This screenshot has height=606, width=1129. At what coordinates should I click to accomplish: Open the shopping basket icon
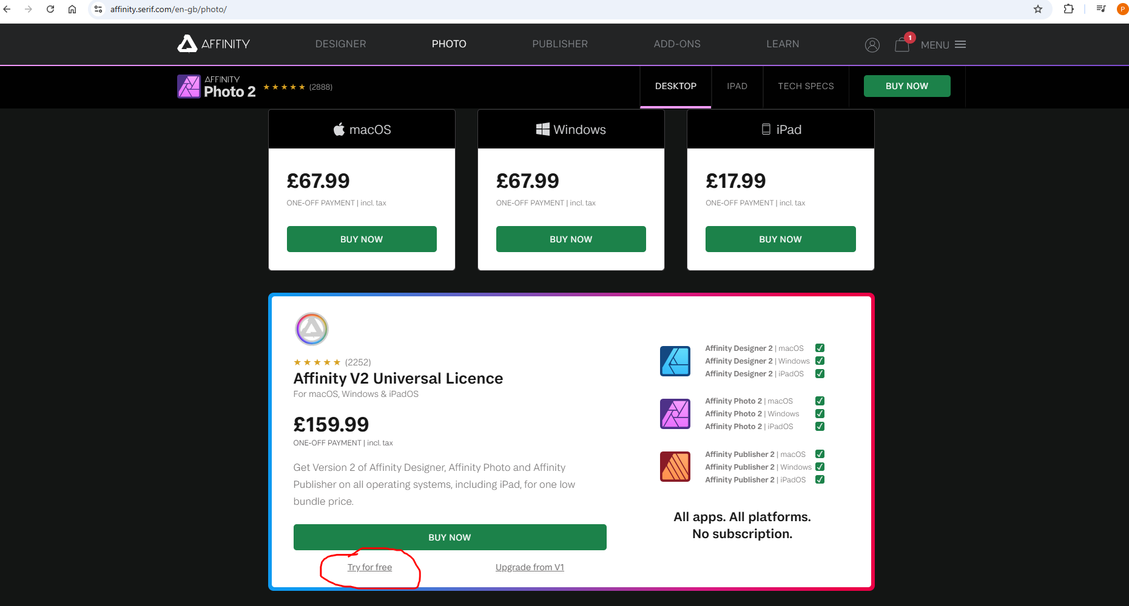click(902, 45)
